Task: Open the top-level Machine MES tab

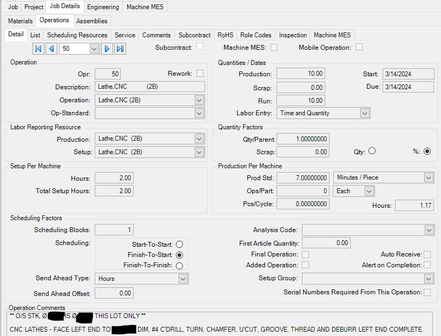Action: pyautogui.click(x=145, y=6)
